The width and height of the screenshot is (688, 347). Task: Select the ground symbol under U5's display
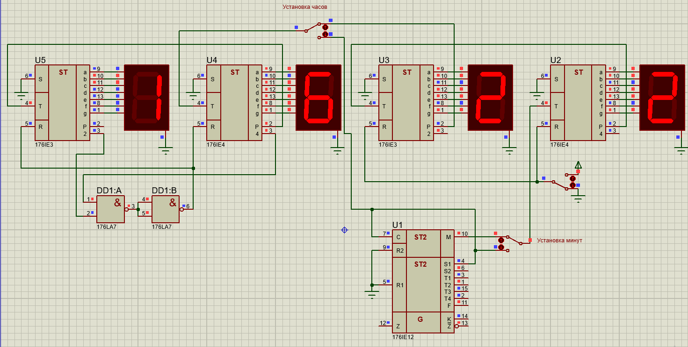pyautogui.click(x=166, y=150)
